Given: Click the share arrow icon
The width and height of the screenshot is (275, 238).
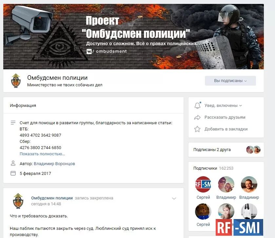Looking at the screenshot, I should pos(197,117).
